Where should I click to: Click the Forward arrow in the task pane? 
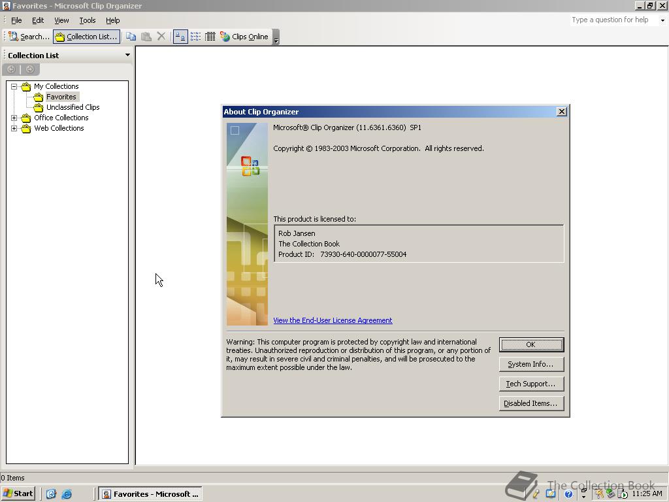pos(30,69)
